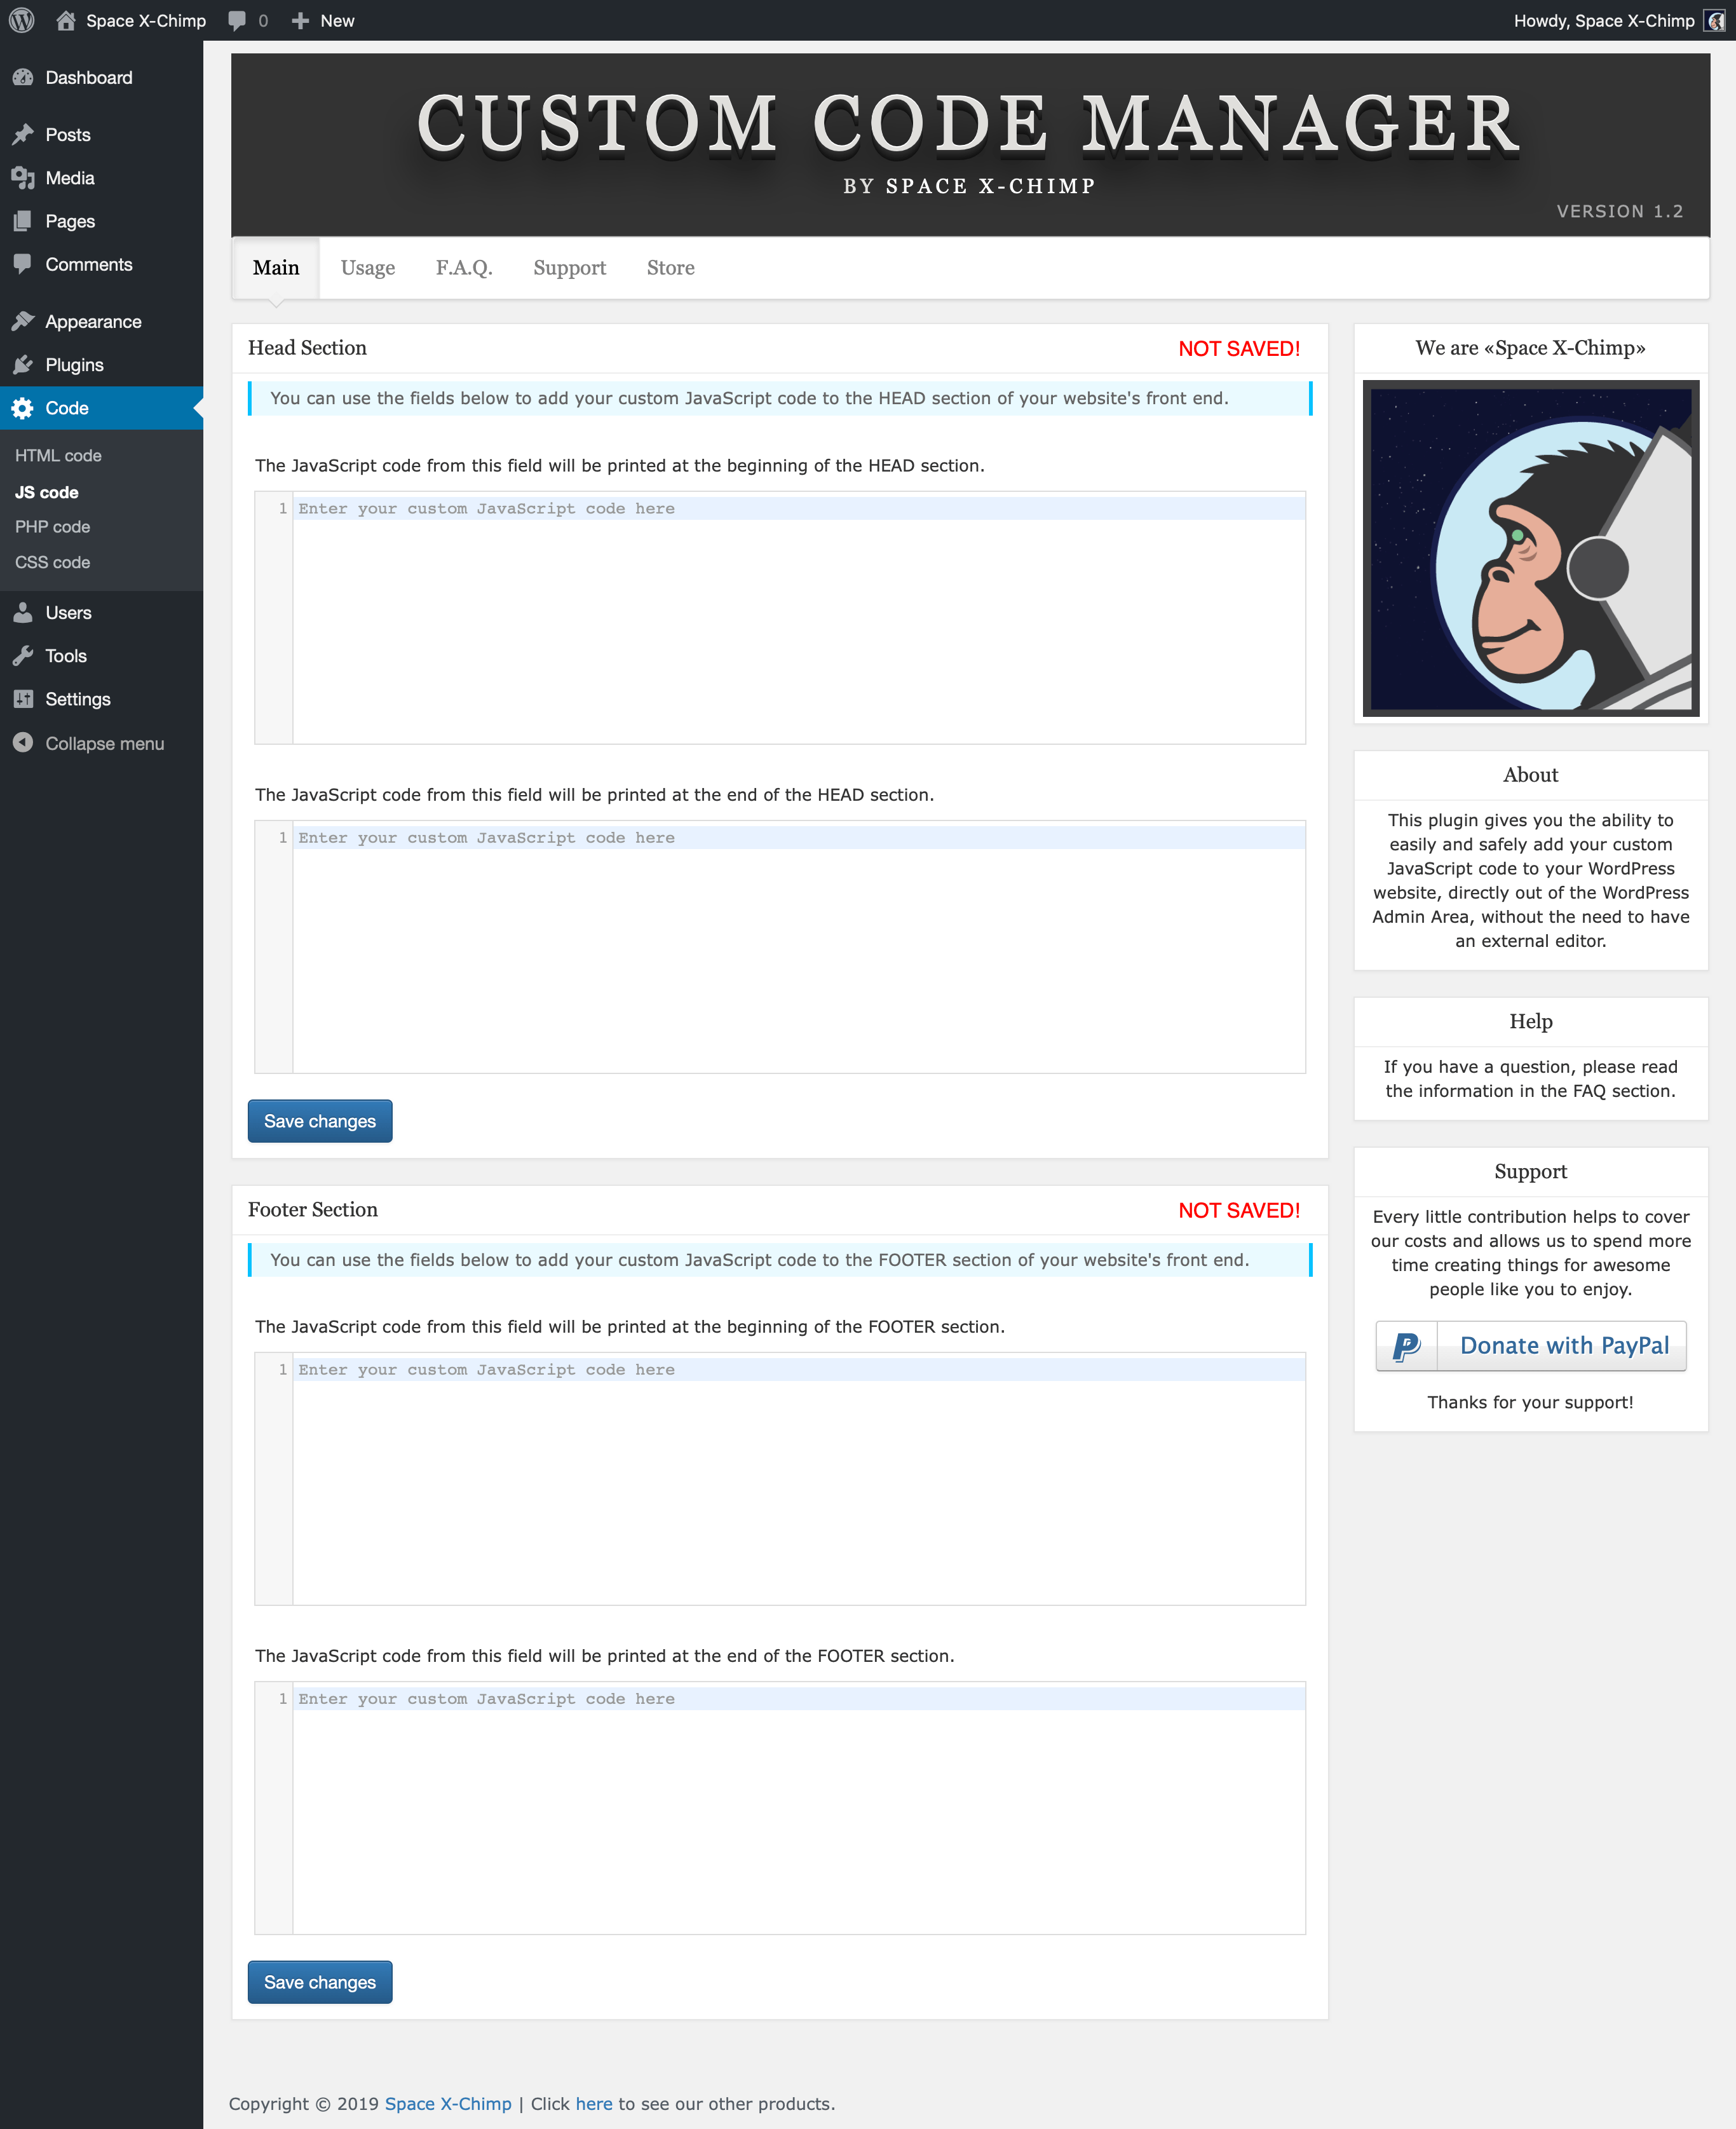
Task: Click the Code gear icon
Action: (x=23, y=408)
